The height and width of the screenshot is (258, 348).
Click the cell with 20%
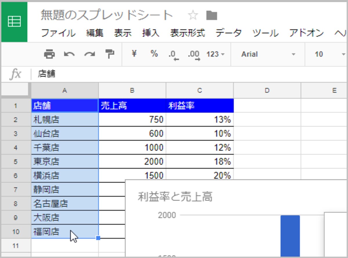pyautogui.click(x=200, y=174)
